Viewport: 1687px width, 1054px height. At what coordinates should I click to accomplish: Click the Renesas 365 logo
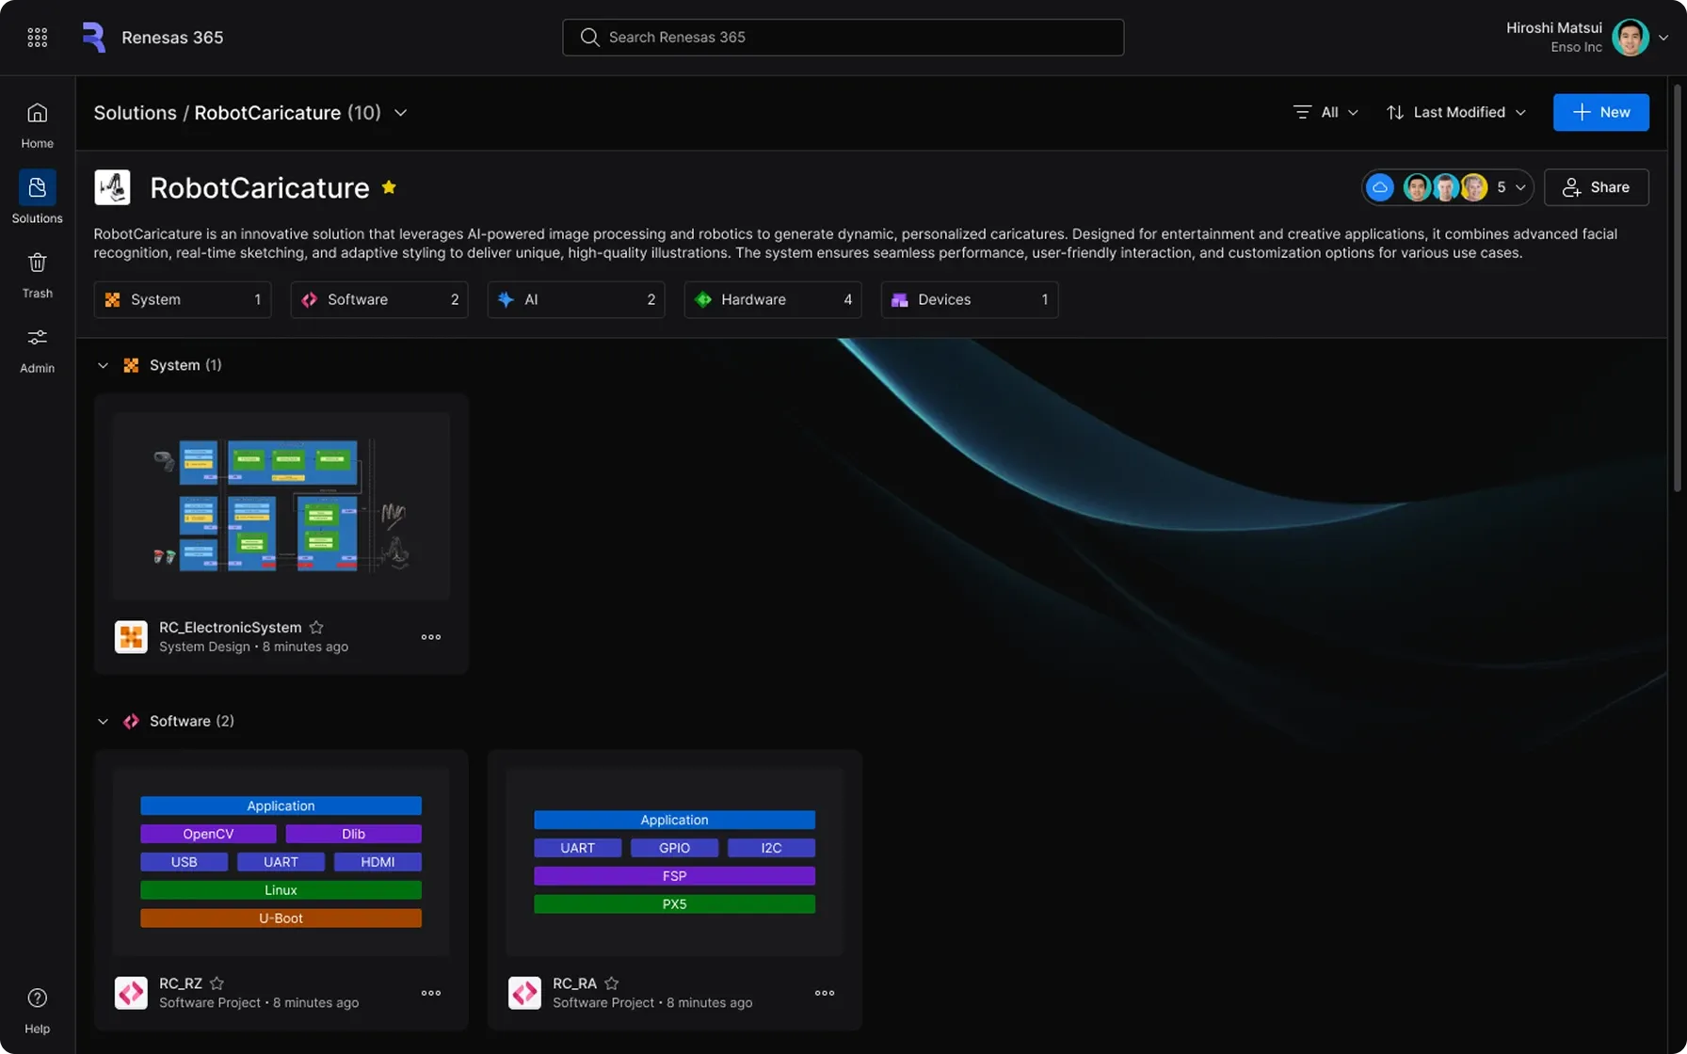pyautogui.click(x=94, y=38)
